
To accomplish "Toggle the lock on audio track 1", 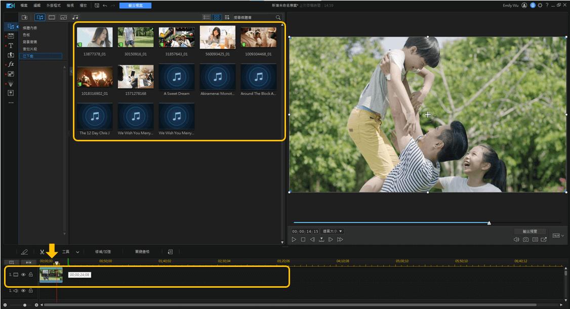I will click(30, 291).
